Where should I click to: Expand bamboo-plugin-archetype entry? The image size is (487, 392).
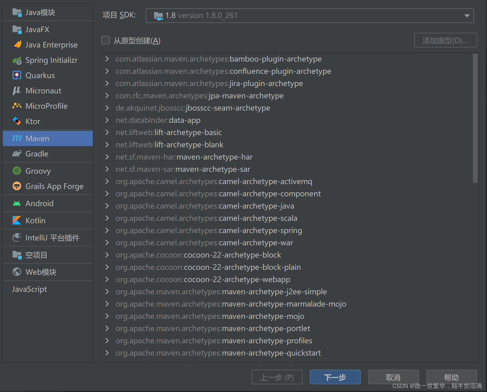pos(107,59)
